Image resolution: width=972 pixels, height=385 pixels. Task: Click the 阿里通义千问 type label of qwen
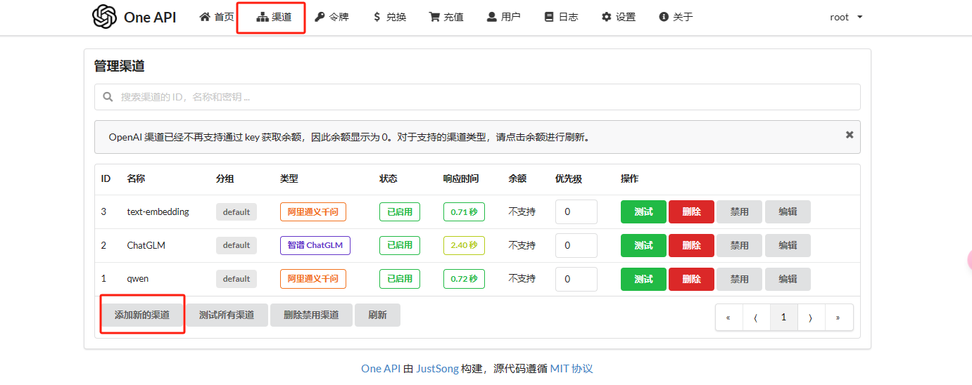coord(313,279)
